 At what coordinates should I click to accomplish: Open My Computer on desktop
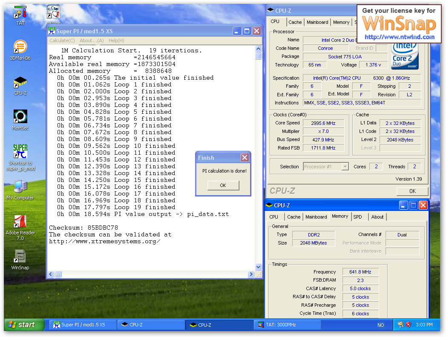click(20, 190)
